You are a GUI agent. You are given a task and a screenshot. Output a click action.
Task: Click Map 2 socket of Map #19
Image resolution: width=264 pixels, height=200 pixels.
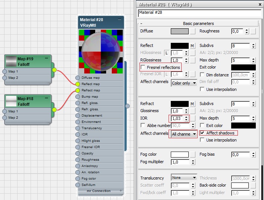tap(4, 78)
